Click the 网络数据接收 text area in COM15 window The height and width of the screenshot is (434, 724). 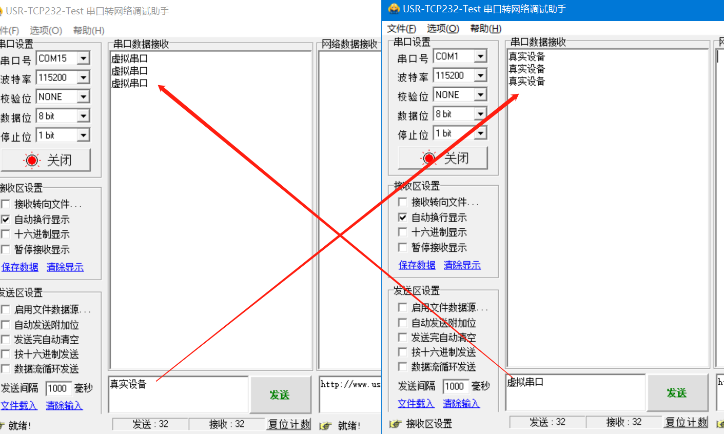coord(350,210)
